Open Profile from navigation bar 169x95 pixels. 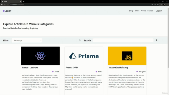click(143, 11)
